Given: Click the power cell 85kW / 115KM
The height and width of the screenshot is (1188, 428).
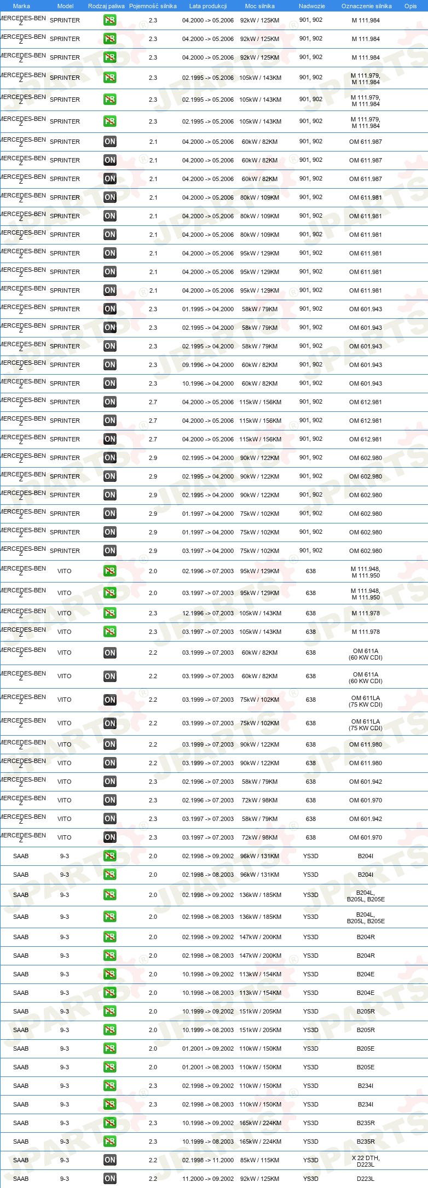Looking at the screenshot, I should pyautogui.click(x=259, y=1160).
